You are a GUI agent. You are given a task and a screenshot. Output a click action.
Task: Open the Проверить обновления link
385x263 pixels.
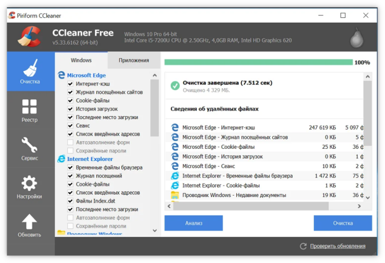tap(338, 246)
